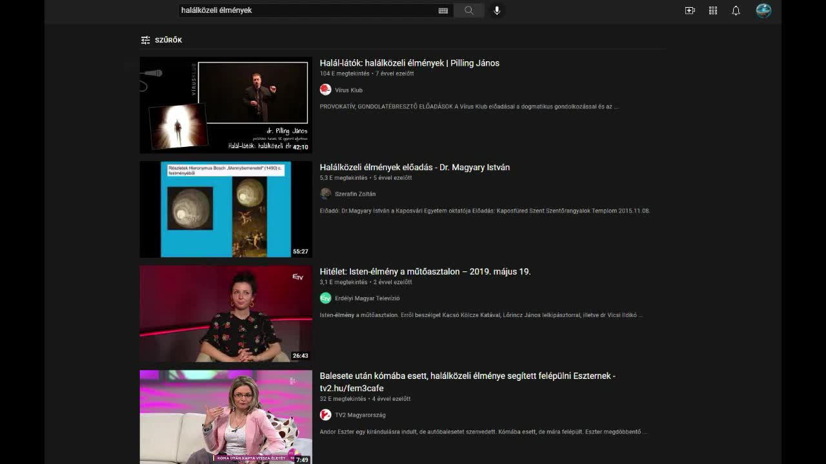Click '3,1 E megtekintés • 2 évvel ezelőtt'
Viewport: 826px width, 464px height.
tap(366, 282)
